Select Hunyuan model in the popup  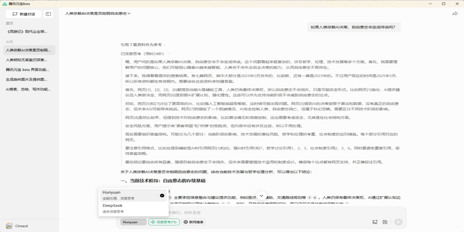click(133, 195)
